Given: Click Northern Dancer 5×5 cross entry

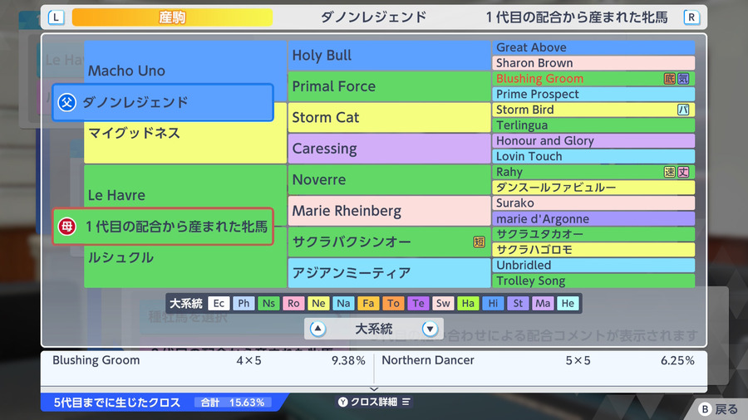Looking at the screenshot, I should coord(538,360).
